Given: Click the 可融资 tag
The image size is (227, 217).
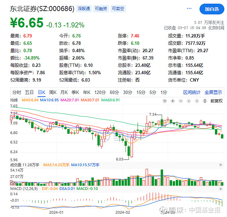Looking at the screenshot, I should pos(101,9).
